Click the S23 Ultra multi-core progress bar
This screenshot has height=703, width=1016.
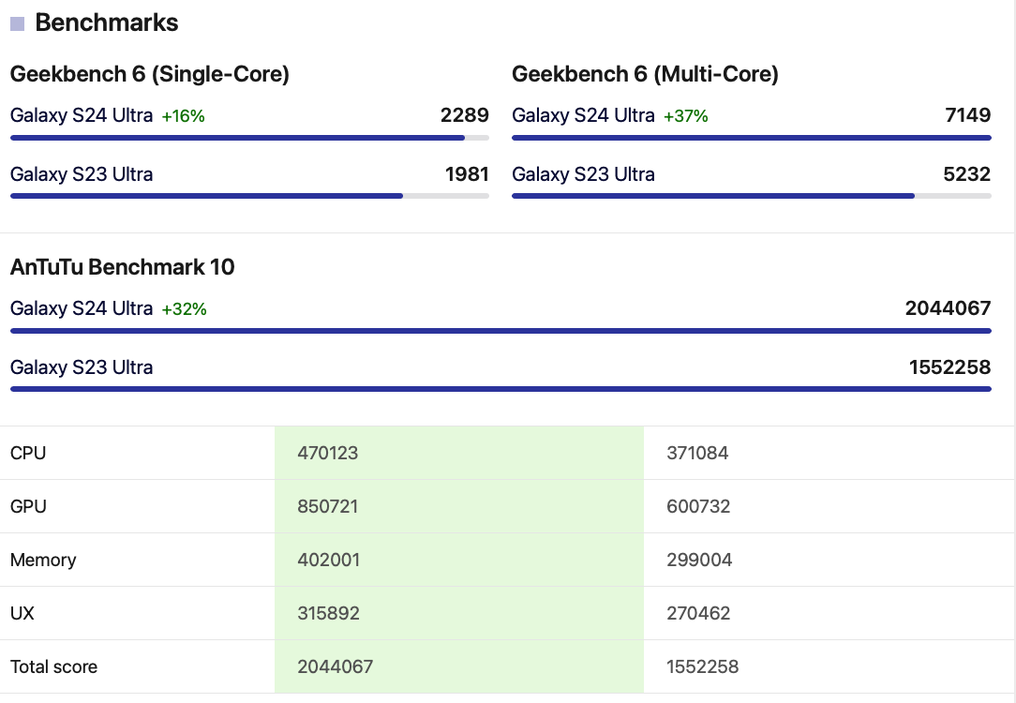pyautogui.click(x=752, y=196)
